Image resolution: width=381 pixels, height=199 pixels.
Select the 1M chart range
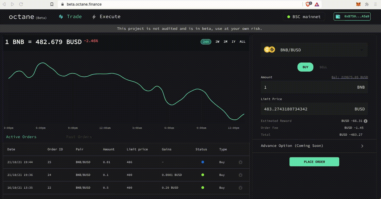coord(225,42)
